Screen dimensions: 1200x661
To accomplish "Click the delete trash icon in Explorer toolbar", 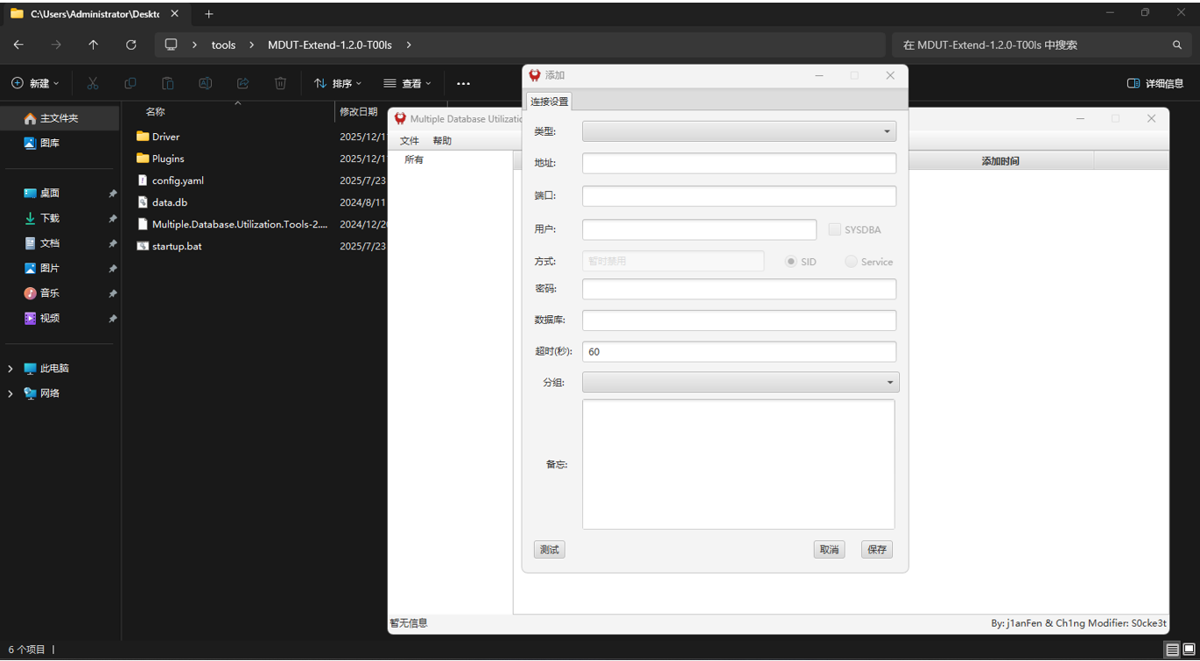I will pos(280,83).
